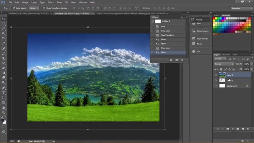Toggle the Auto-Select checkbox
The image size is (254, 143).
pyautogui.click(x=14, y=8)
